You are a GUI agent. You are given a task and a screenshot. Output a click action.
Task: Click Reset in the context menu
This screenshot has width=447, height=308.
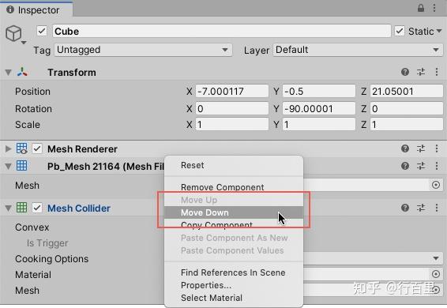193,165
